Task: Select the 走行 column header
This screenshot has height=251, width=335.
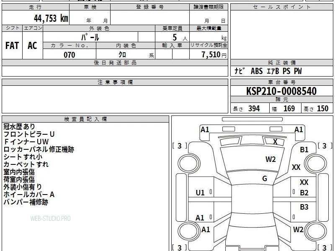Action: point(36,7)
